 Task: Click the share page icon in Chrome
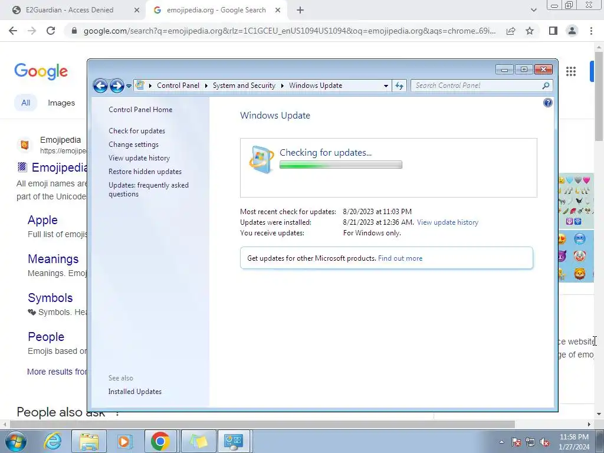[511, 31]
